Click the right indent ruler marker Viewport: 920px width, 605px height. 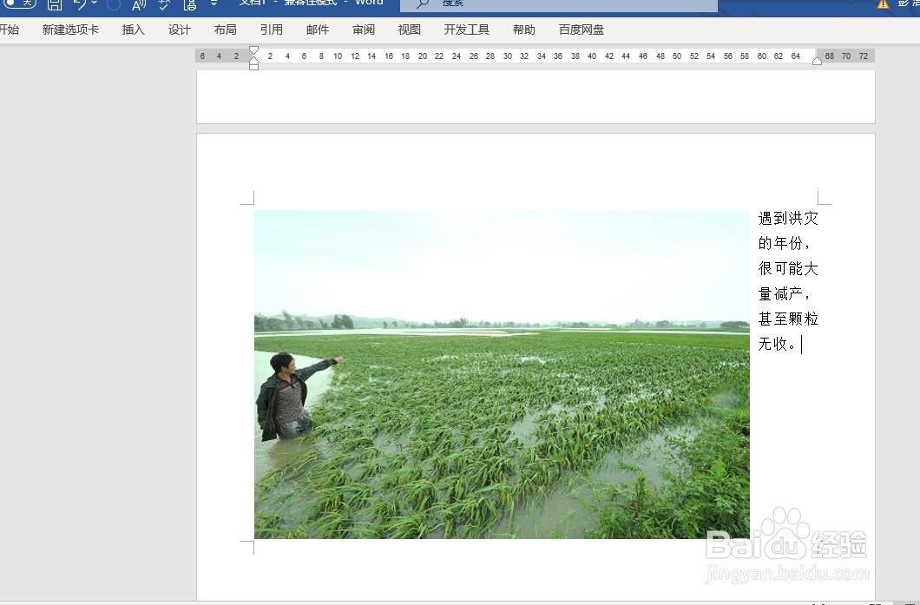click(x=817, y=61)
